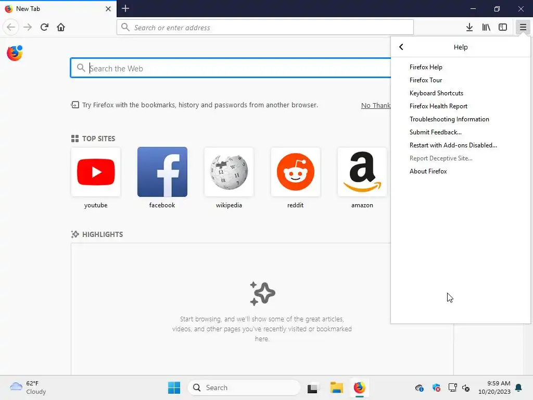Click the Back navigation arrow
Screen dimensions: 533x400
click(x=11, y=27)
